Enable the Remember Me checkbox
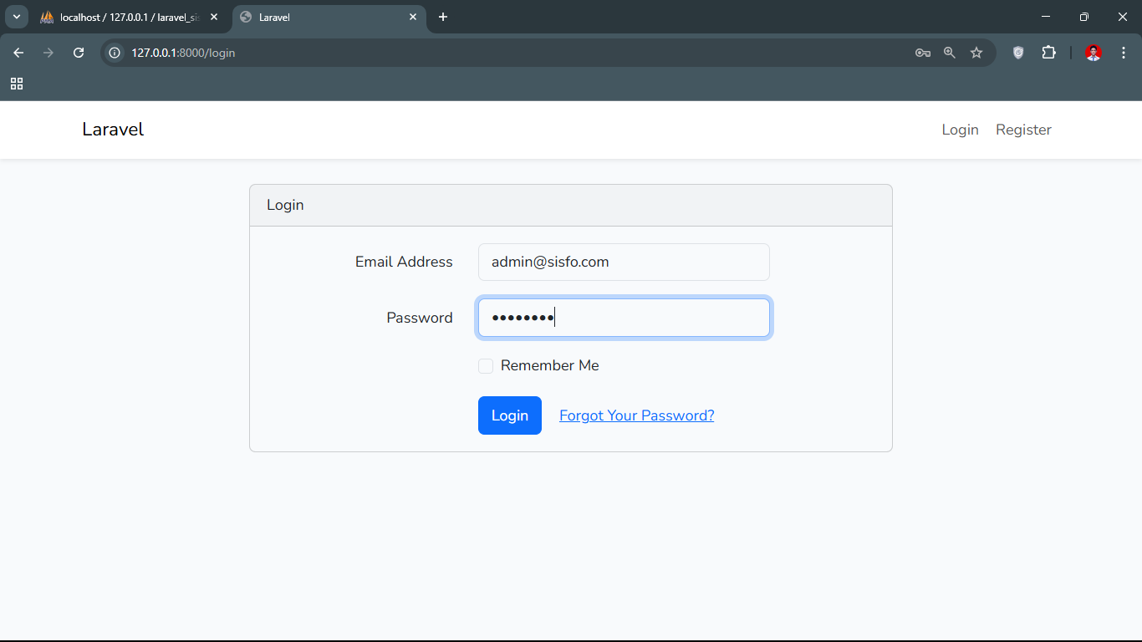Image resolution: width=1142 pixels, height=642 pixels. pos(486,366)
